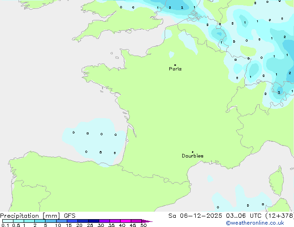Viewport: 294px width, 227px height.
Task: Pick the 40–45 mm magenta legend swatch
Action: pyautogui.click(x=126, y=221)
